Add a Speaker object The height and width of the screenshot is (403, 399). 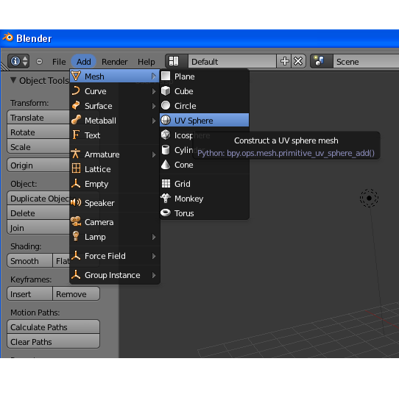click(x=115, y=203)
